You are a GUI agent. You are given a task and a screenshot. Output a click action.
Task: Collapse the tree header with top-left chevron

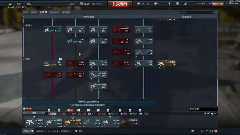[x=23, y=17]
